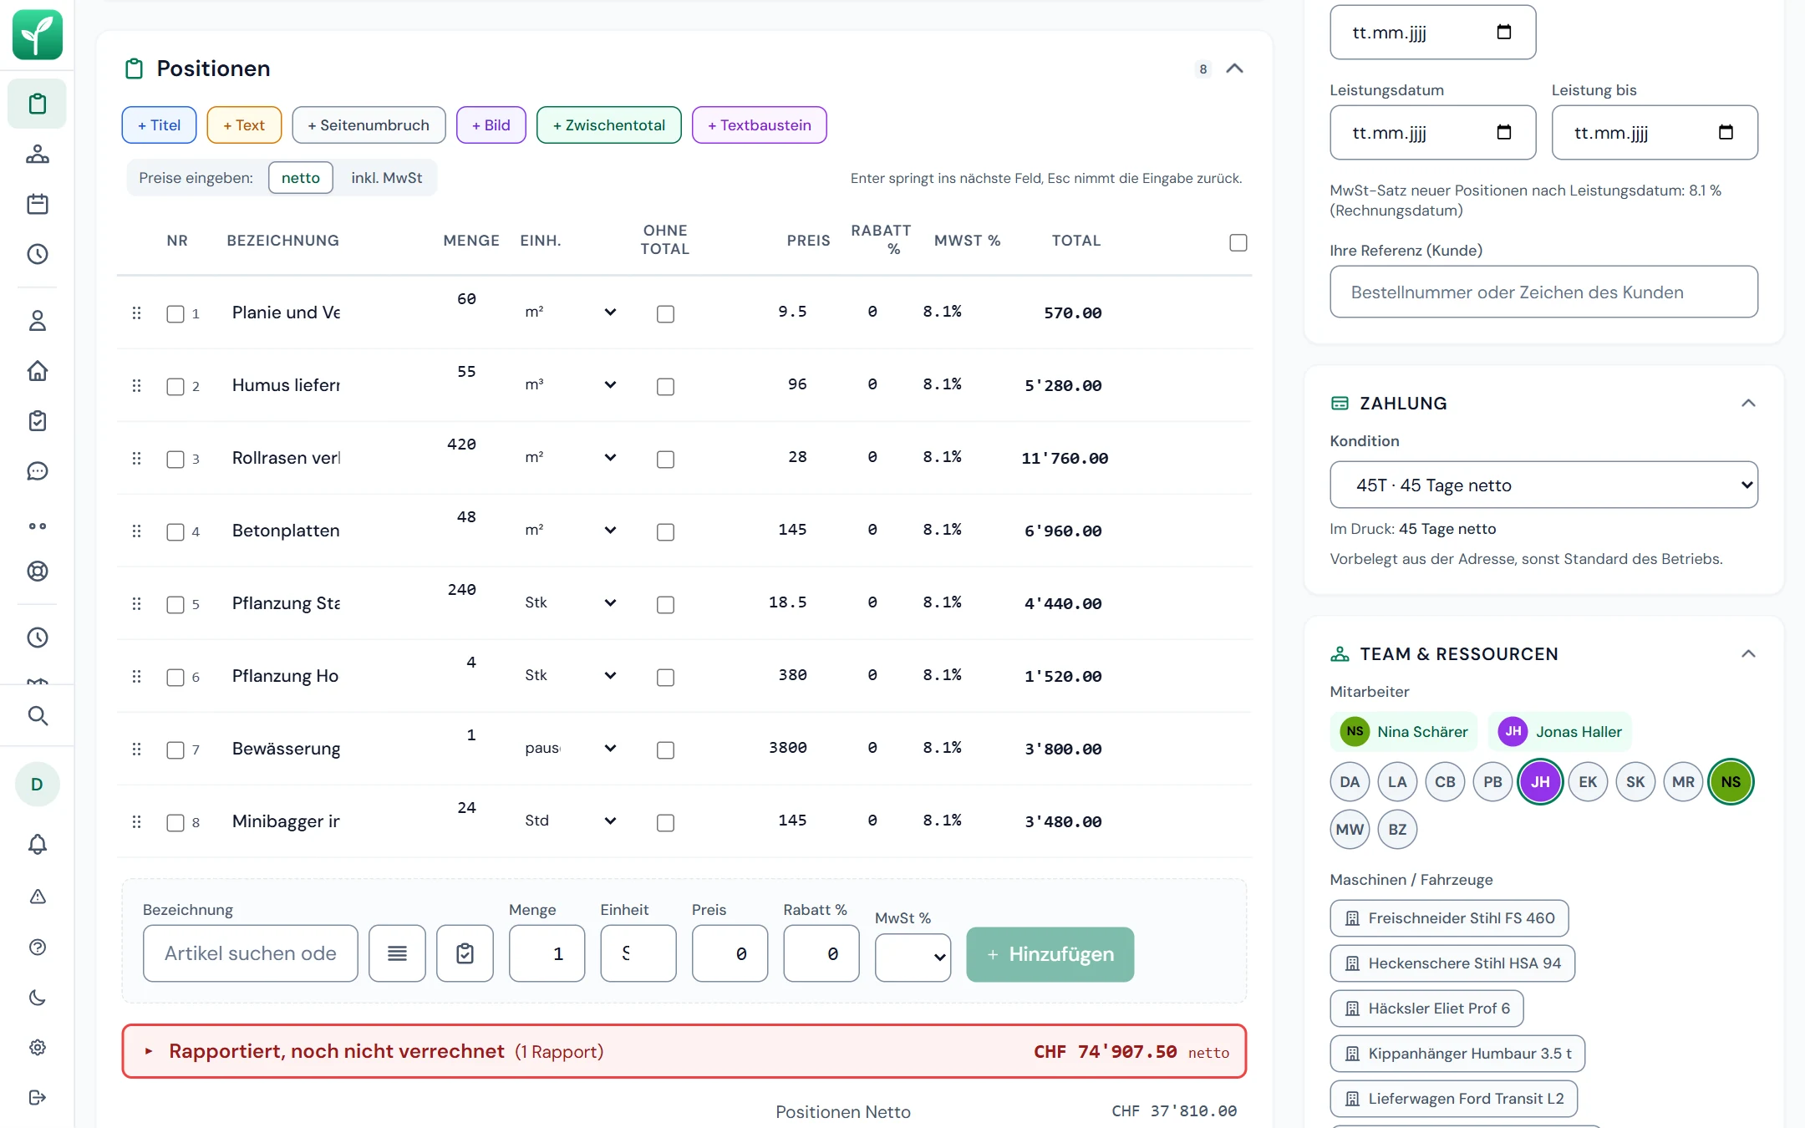Click the green plant logo icon
This screenshot has width=1805, height=1128.
(x=38, y=34)
